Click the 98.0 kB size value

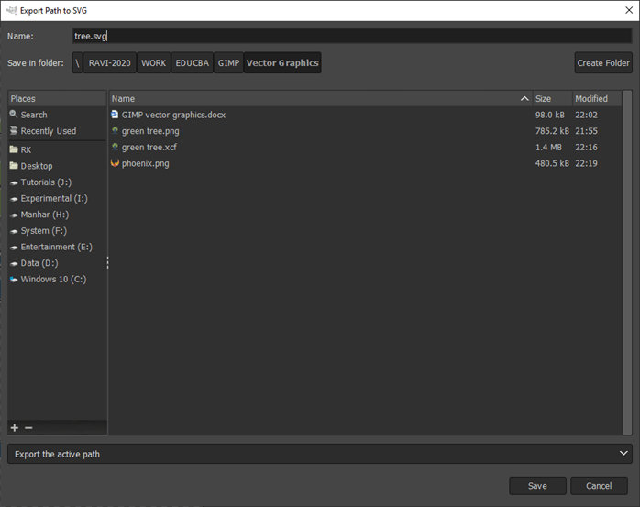click(550, 115)
